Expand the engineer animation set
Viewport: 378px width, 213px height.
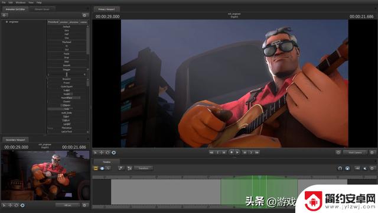[x=6, y=22]
